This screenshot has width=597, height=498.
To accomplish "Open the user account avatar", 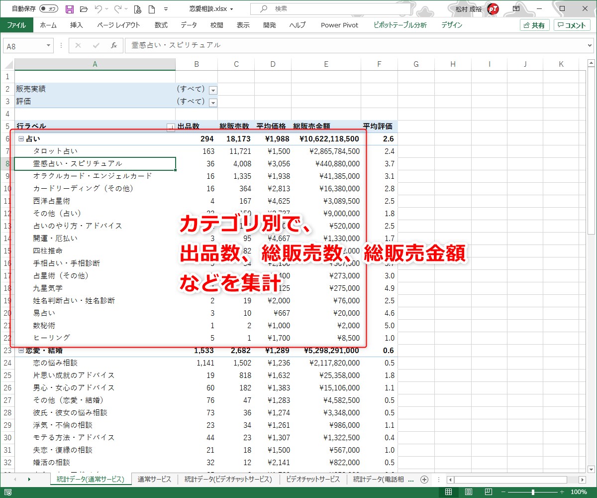I will pos(493,9).
